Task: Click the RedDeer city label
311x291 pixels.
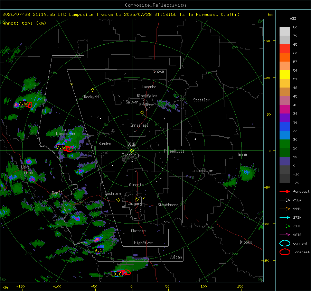Action: pyautogui.click(x=147, y=105)
